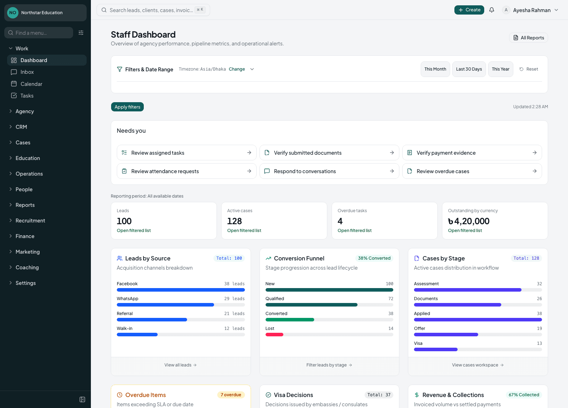The width and height of the screenshot is (568, 408).
Task: Click the Tasks checkbox icon in sidebar
Action: (x=14, y=95)
